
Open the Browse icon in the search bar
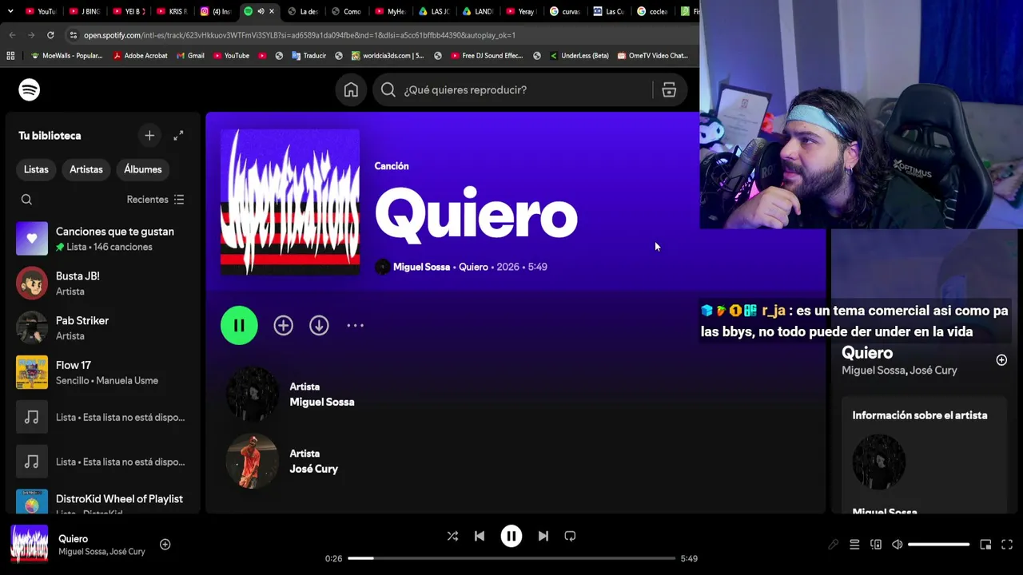pyautogui.click(x=669, y=90)
